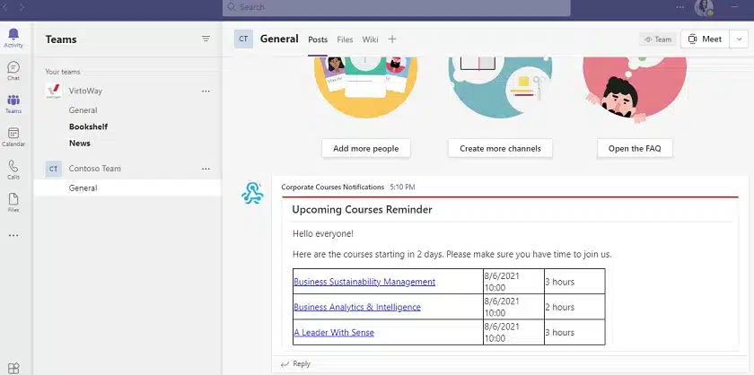Go back with the left arrow
This screenshot has height=375, width=754.
[6, 7]
